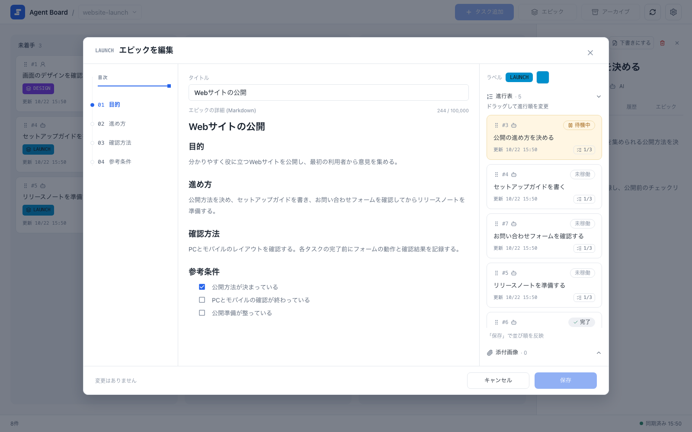Image resolution: width=692 pixels, height=432 pixels.
Task: Uncheck 公開方法が決まっている checkbox
Action: (x=202, y=287)
